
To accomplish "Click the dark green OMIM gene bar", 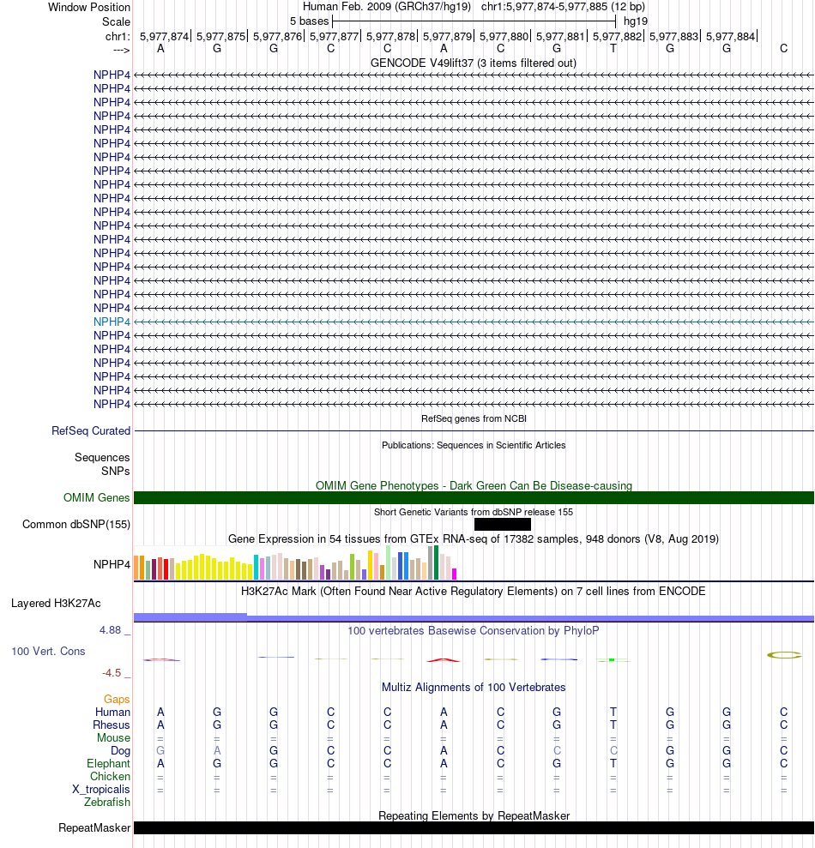I will coord(474,497).
